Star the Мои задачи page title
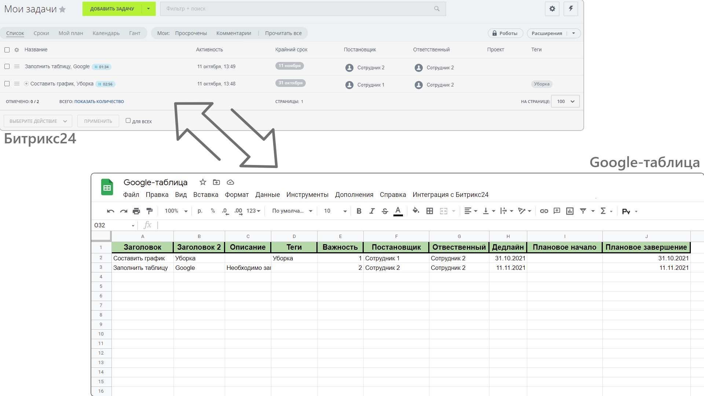Image resolution: width=704 pixels, height=396 pixels. pyautogui.click(x=62, y=10)
